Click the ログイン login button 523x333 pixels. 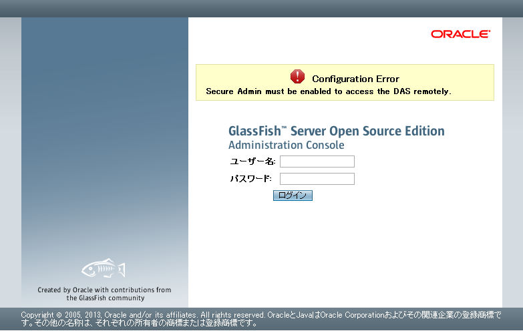point(293,196)
